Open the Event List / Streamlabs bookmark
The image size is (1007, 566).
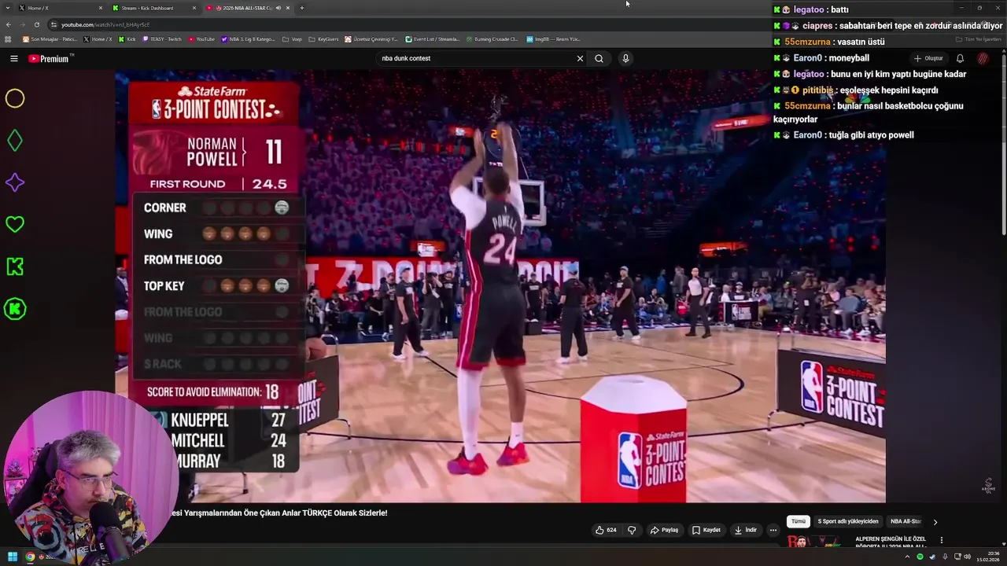pos(433,39)
